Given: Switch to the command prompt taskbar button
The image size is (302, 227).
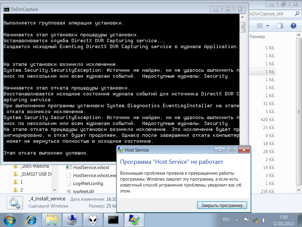Looking at the screenshot, I should (113, 220).
